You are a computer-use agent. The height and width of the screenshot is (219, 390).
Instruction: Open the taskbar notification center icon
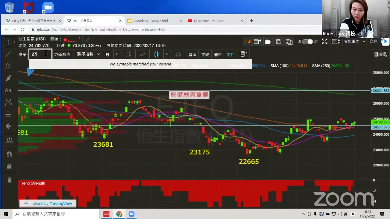click(382, 214)
